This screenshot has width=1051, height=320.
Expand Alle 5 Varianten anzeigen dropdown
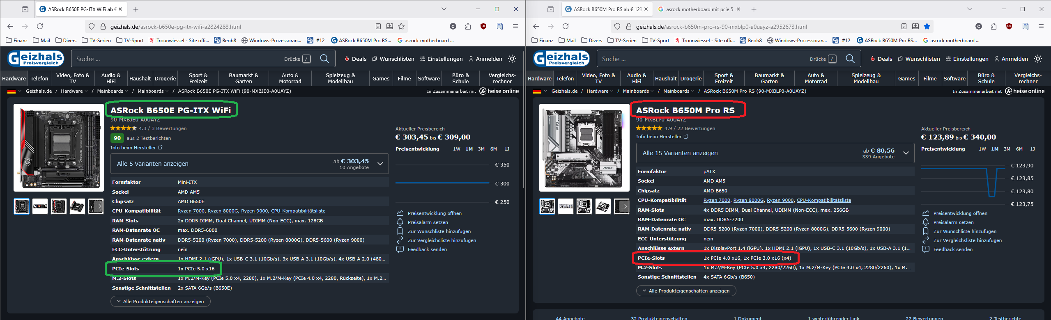click(x=249, y=164)
